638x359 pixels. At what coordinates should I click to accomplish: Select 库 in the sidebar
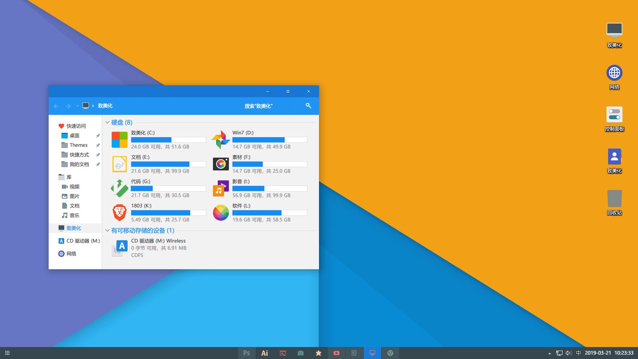(x=65, y=177)
